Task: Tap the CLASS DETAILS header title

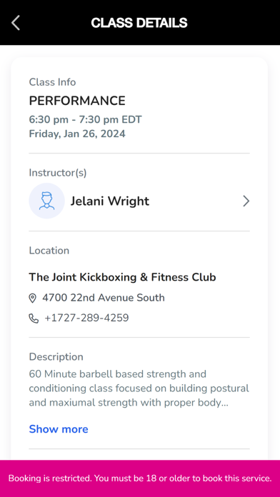Action: (139, 23)
